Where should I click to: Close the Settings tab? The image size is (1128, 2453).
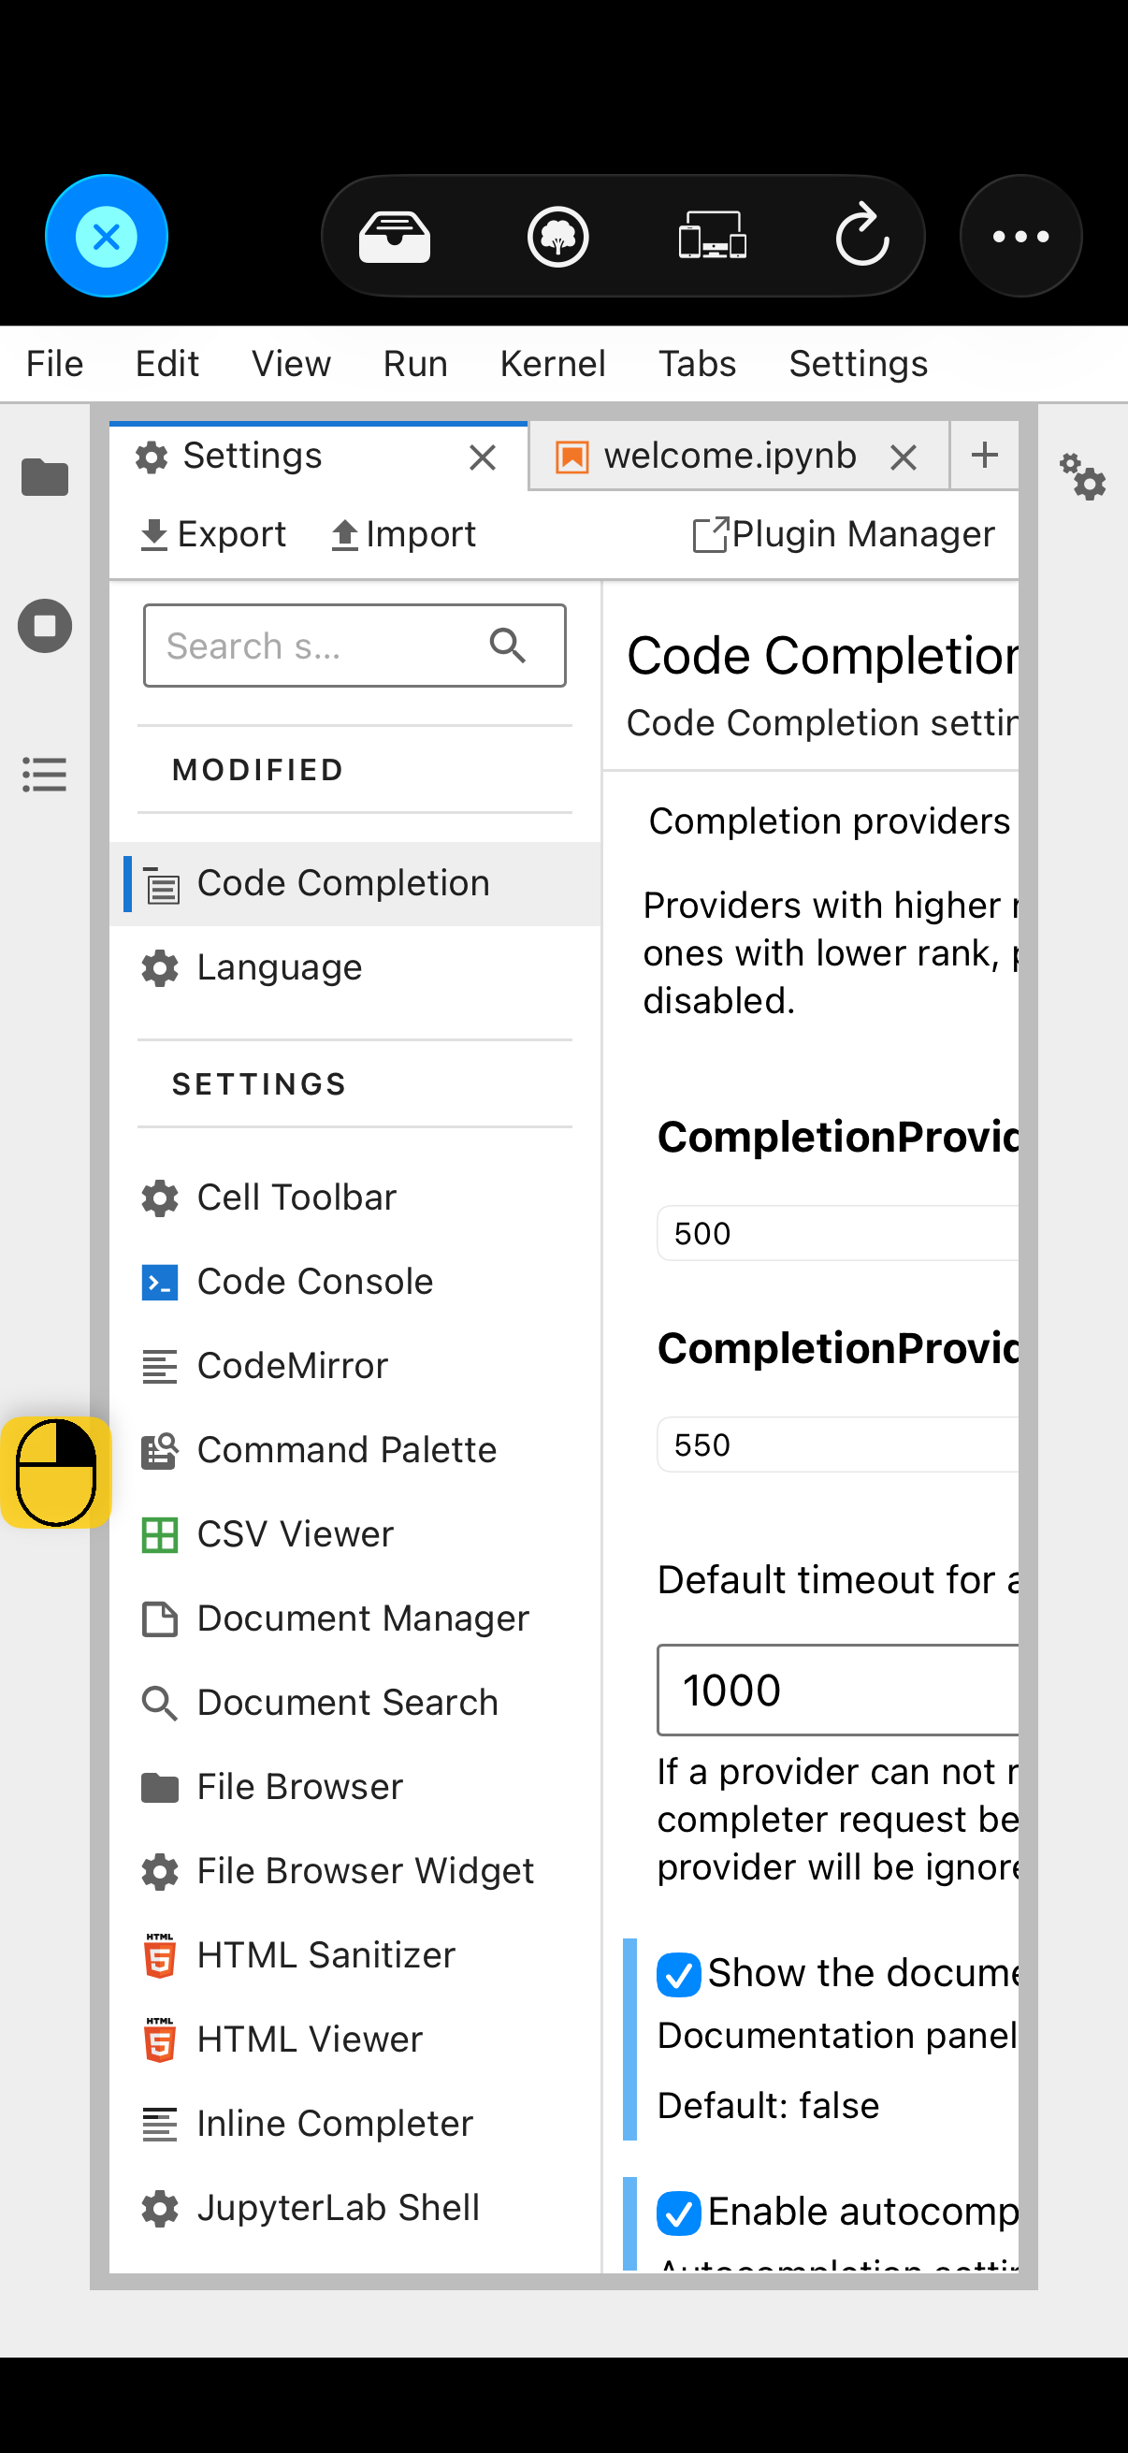click(483, 458)
